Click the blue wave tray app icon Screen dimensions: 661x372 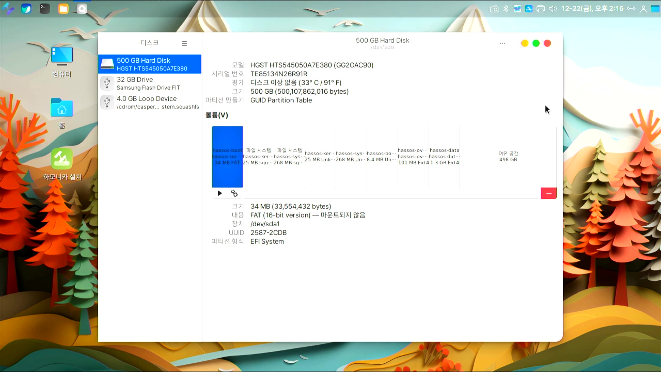529,9
